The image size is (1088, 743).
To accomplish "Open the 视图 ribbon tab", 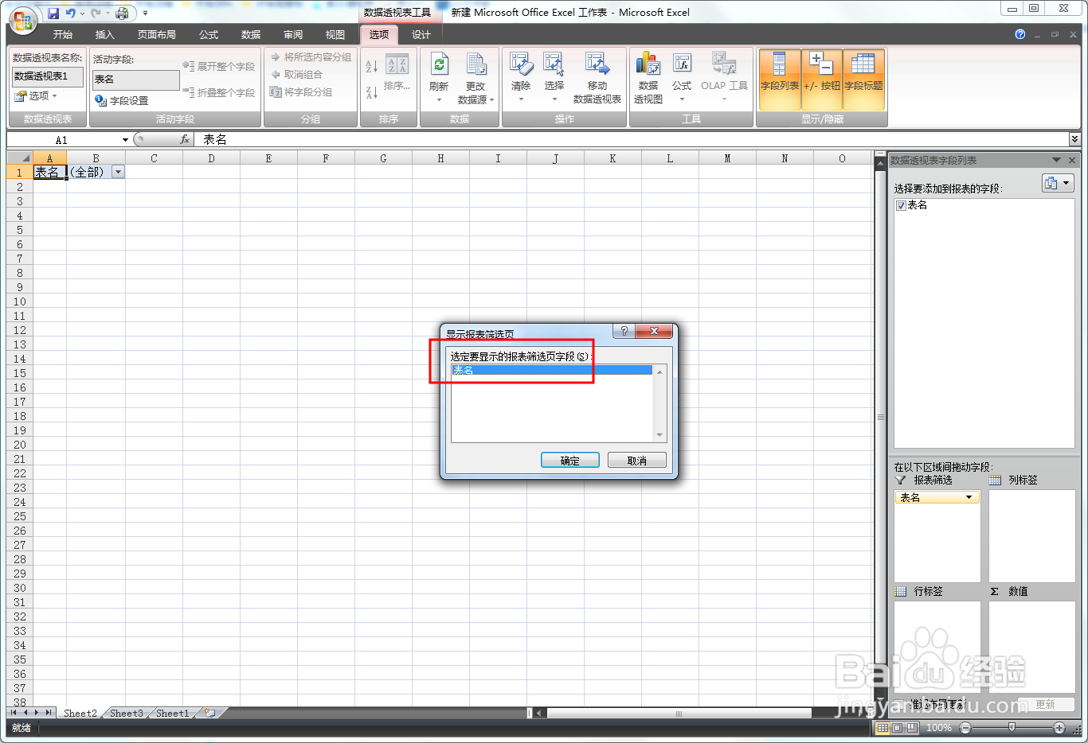I will 335,35.
